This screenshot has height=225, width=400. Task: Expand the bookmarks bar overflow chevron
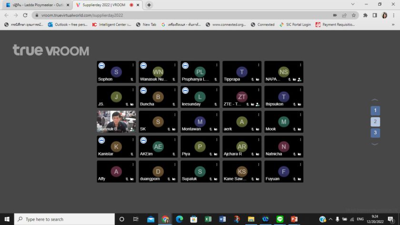point(393,24)
